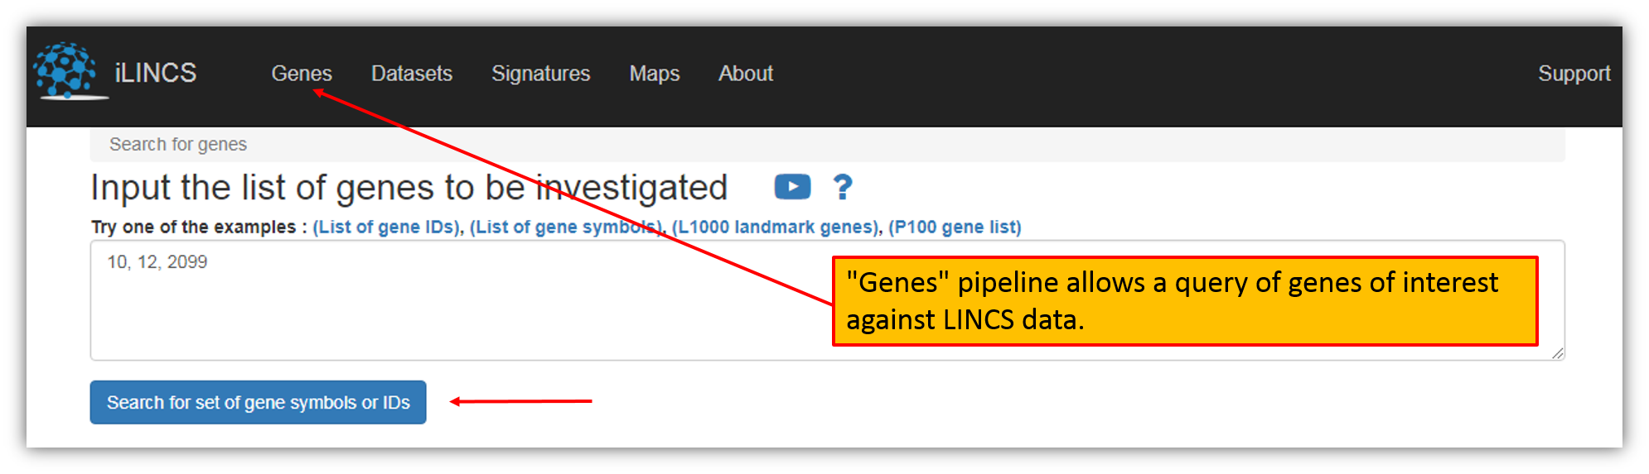Click the Search for genes breadcrumb
Viewport: 1649px width, 474px height.
click(x=178, y=144)
